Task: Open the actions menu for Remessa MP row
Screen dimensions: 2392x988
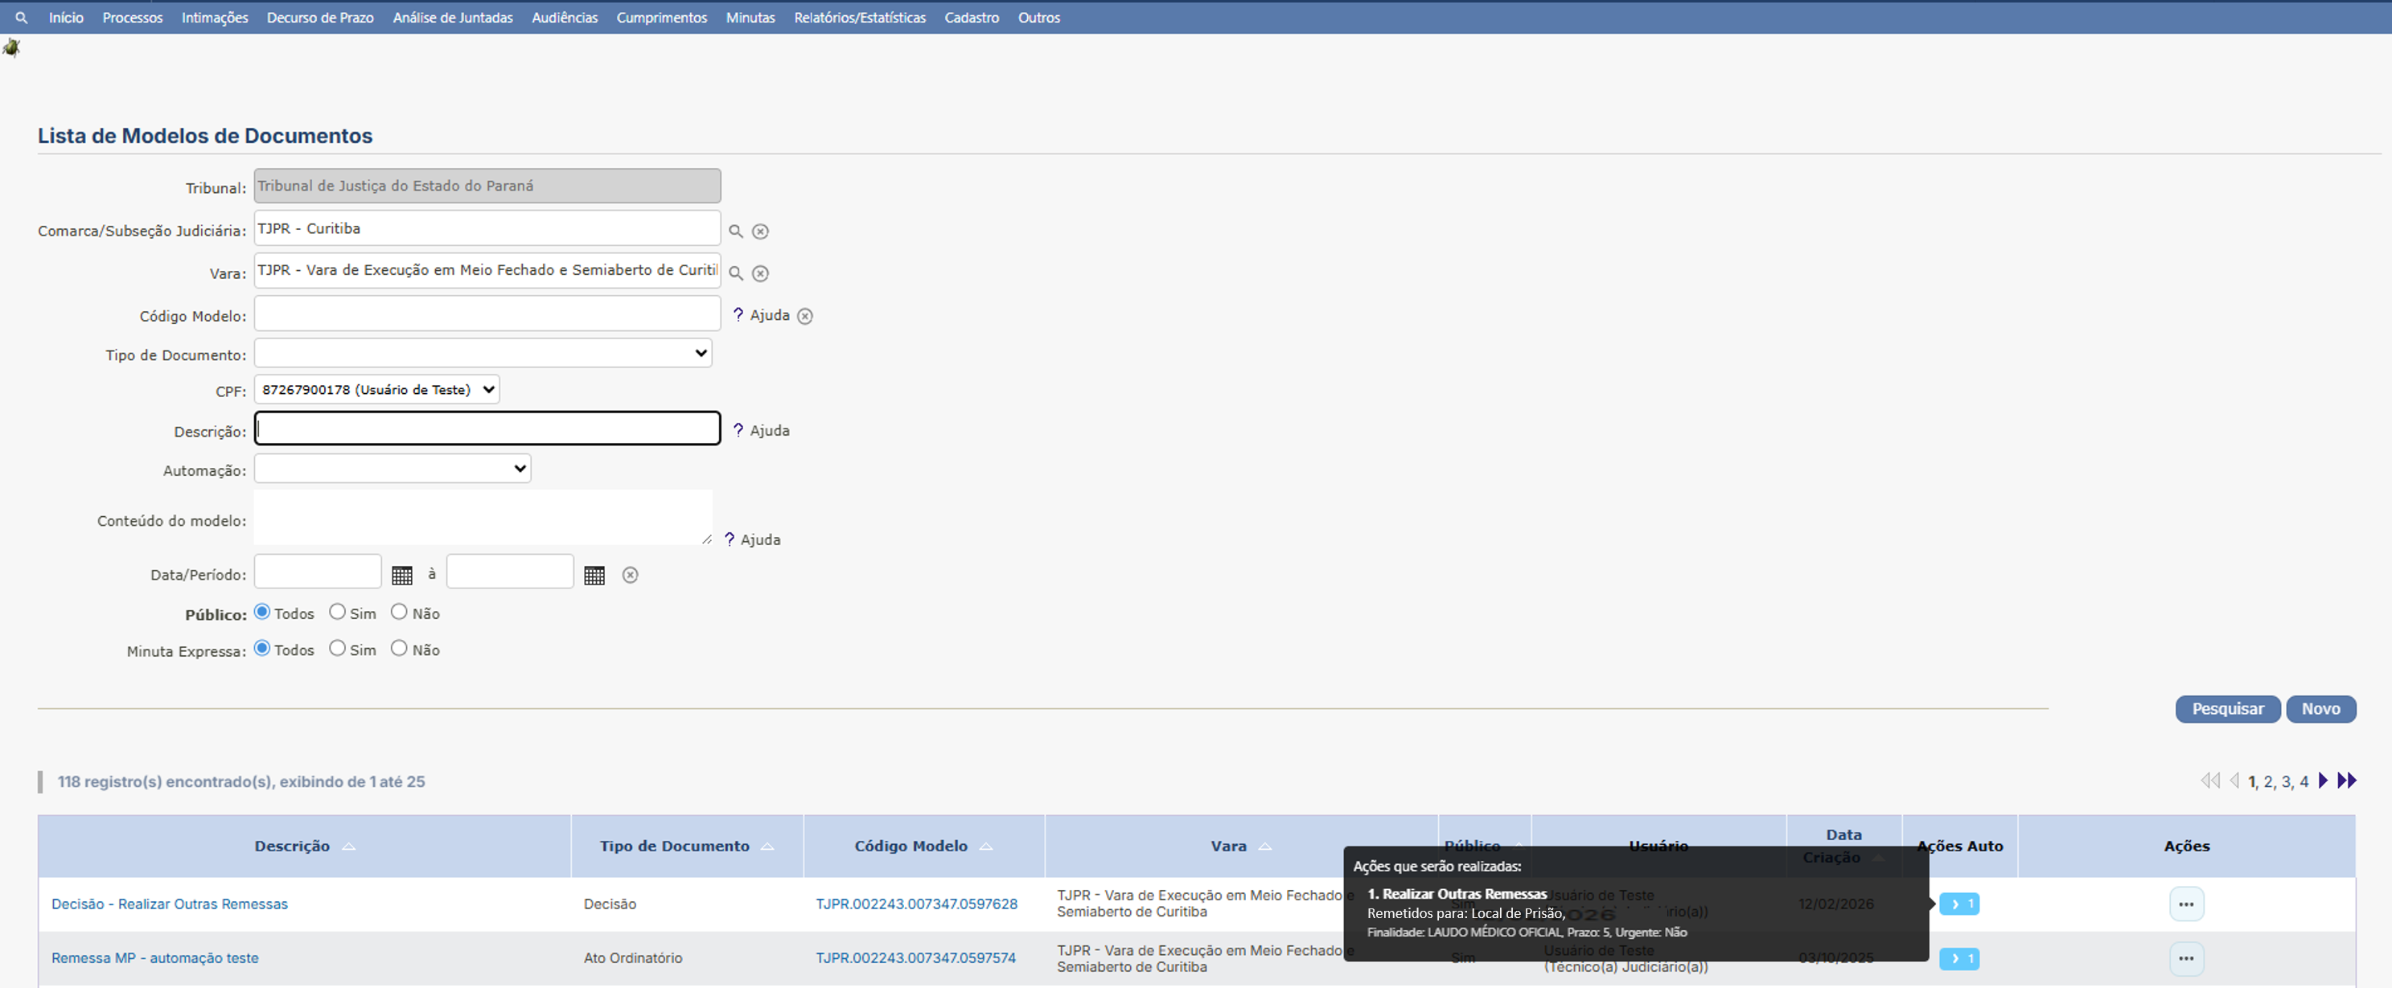Action: click(x=2187, y=958)
